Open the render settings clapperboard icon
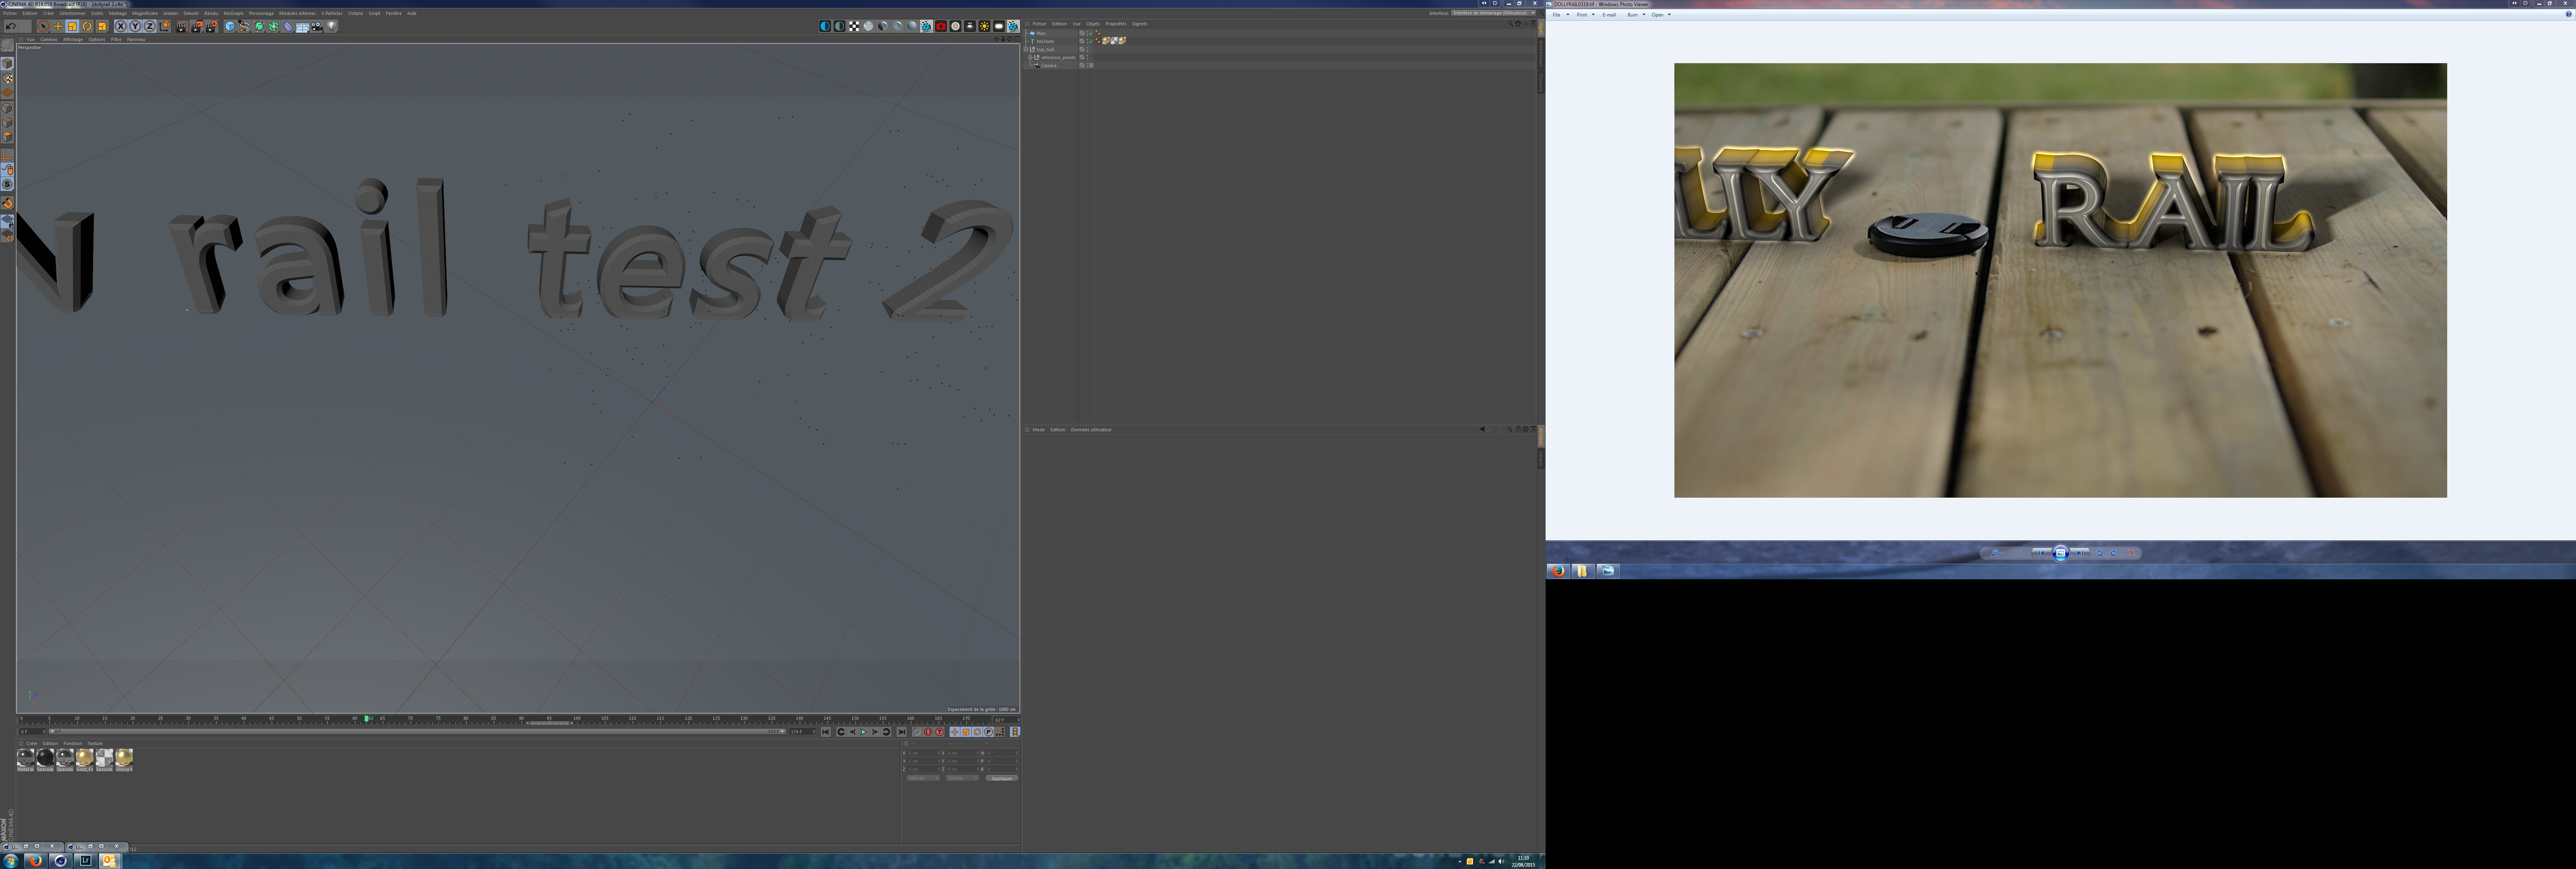Screen dimensions: 2576x869 (x=211, y=26)
